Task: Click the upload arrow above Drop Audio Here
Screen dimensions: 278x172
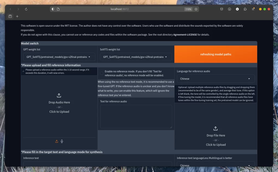Action: click(59, 96)
